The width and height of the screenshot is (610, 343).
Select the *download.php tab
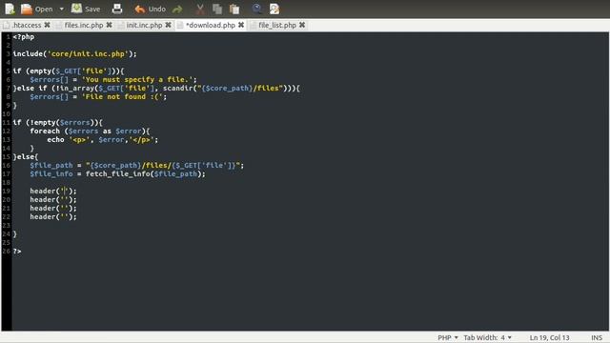211,26
